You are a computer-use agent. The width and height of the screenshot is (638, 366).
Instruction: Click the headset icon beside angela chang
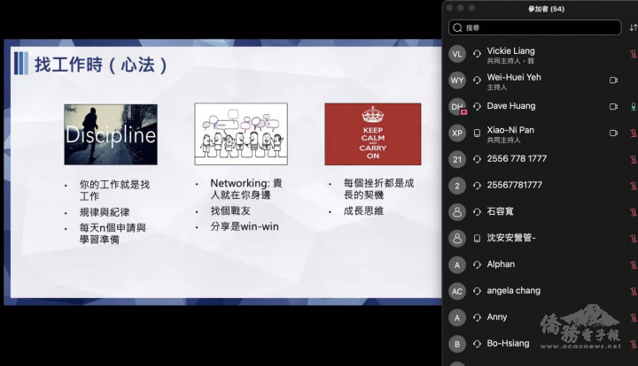click(x=477, y=291)
